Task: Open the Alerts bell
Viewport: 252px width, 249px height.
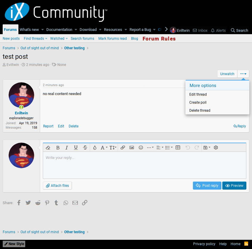Action: pyautogui.click(x=218, y=30)
